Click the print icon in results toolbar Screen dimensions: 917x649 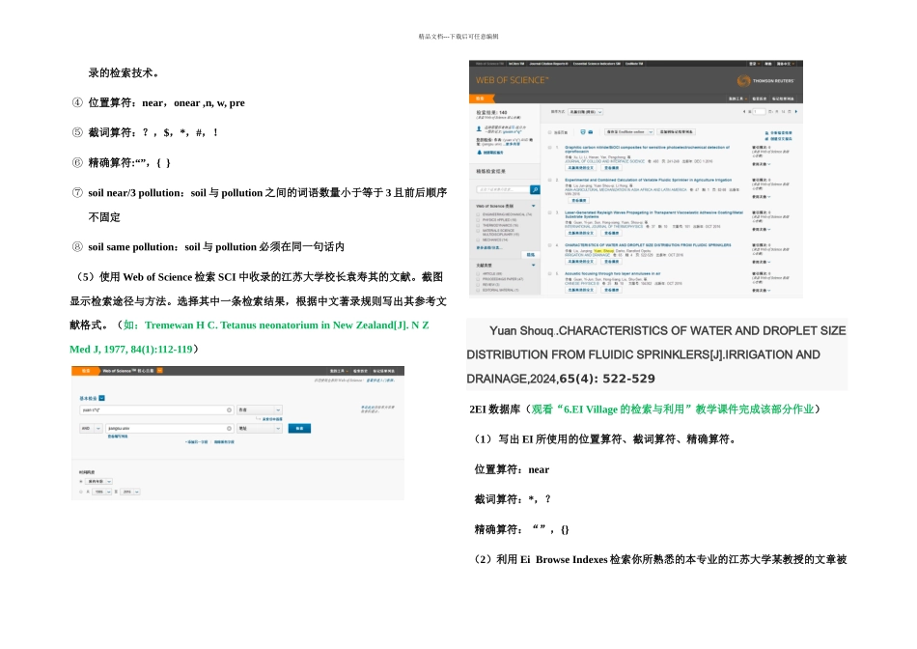coord(583,131)
